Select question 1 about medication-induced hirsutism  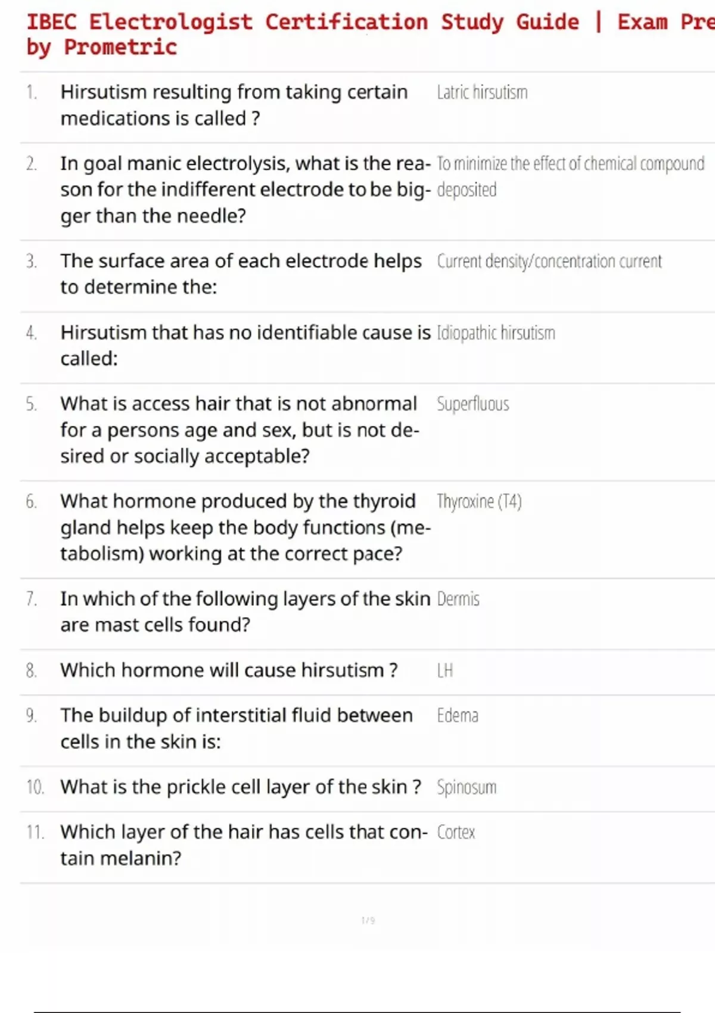coord(234,105)
